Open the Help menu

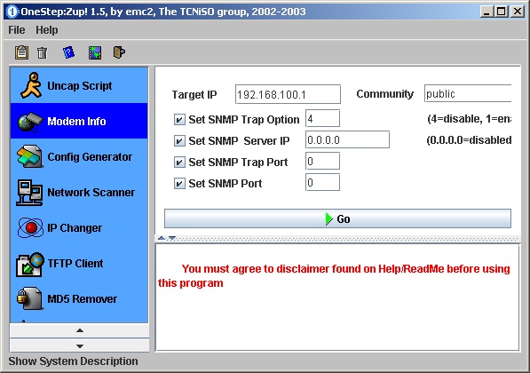[x=47, y=30]
